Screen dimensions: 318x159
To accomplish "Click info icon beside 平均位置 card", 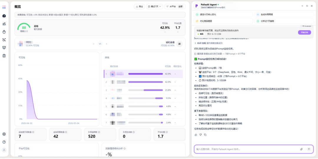I will click(x=167, y=132).
